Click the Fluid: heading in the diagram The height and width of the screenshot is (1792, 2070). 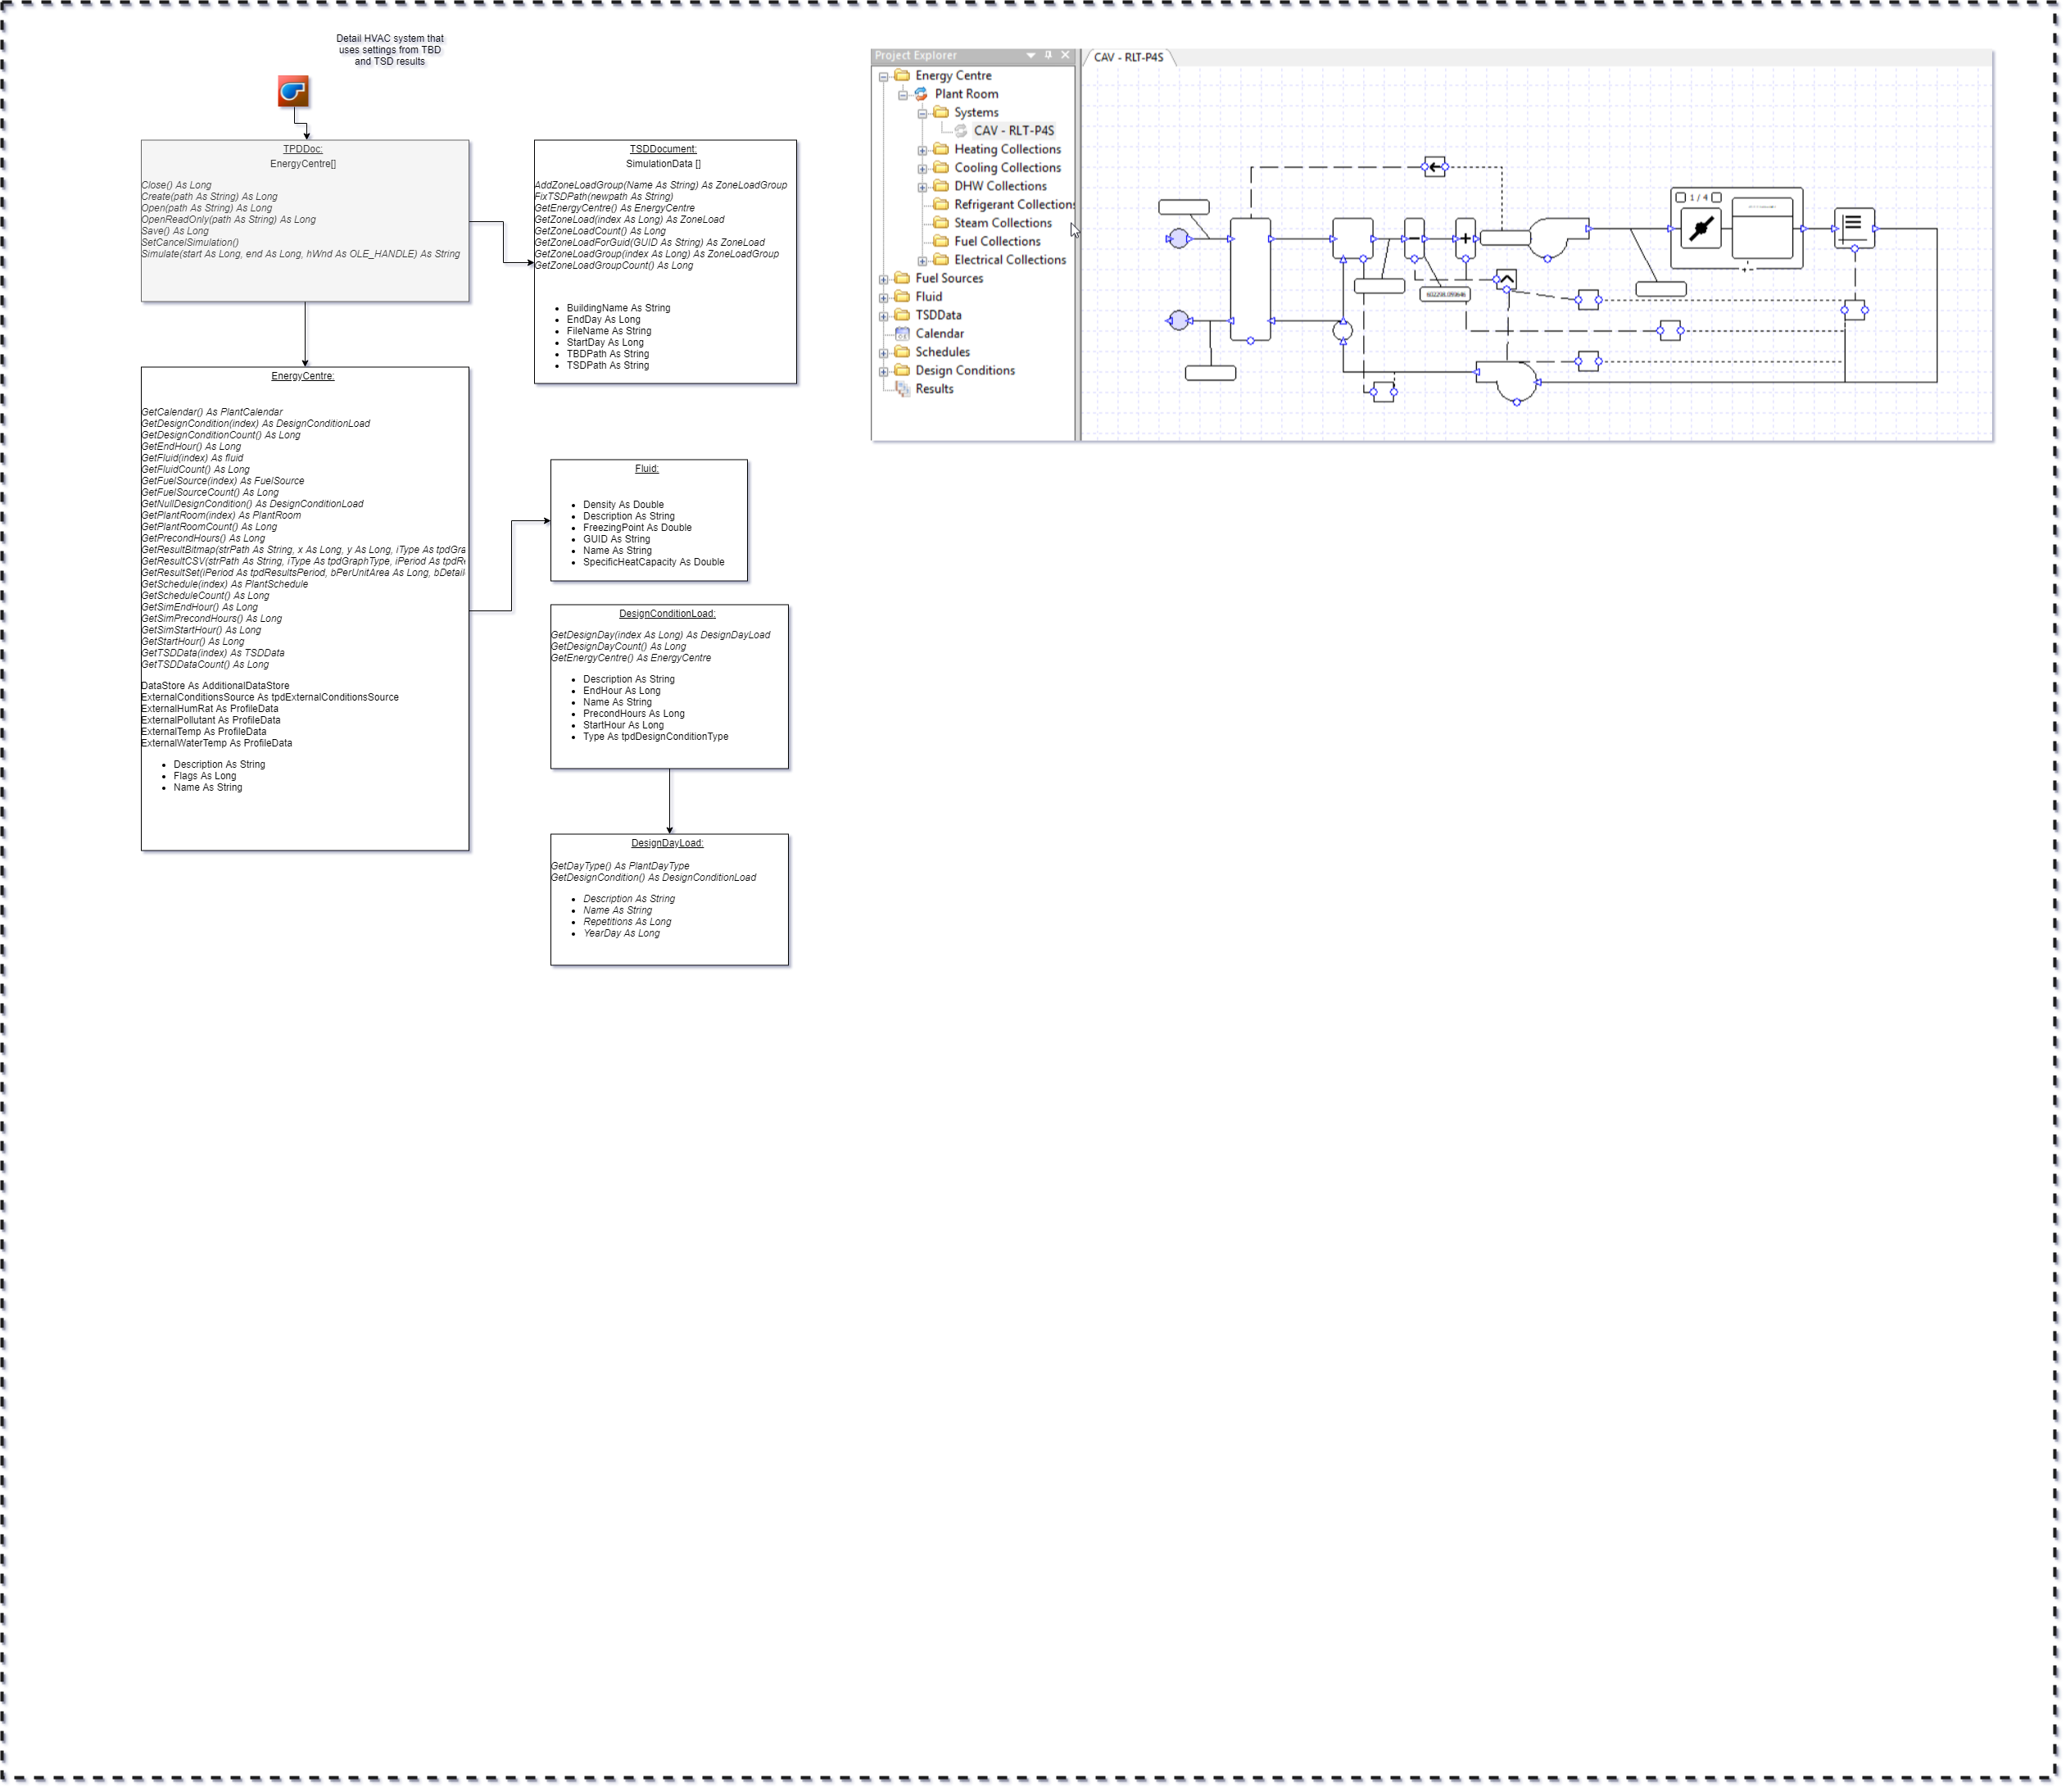pyautogui.click(x=646, y=469)
